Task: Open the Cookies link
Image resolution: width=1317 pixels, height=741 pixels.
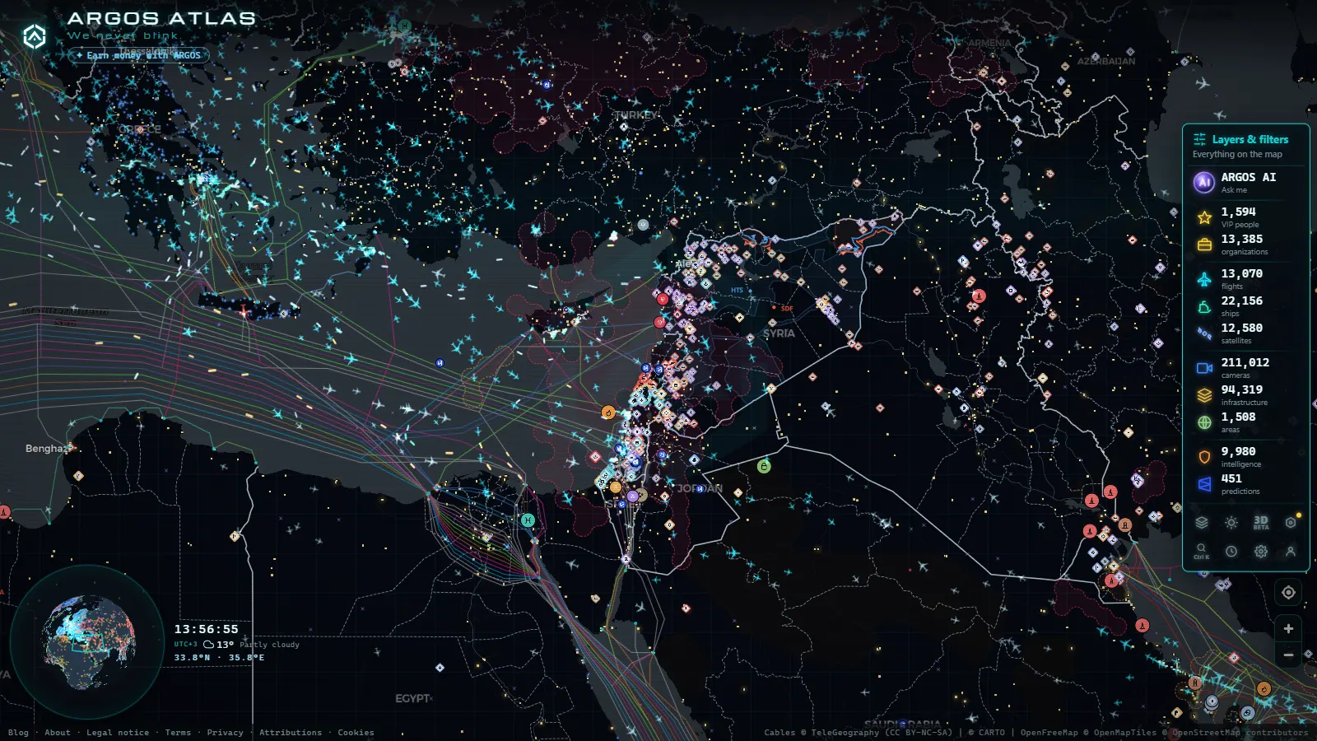Action: tap(356, 733)
